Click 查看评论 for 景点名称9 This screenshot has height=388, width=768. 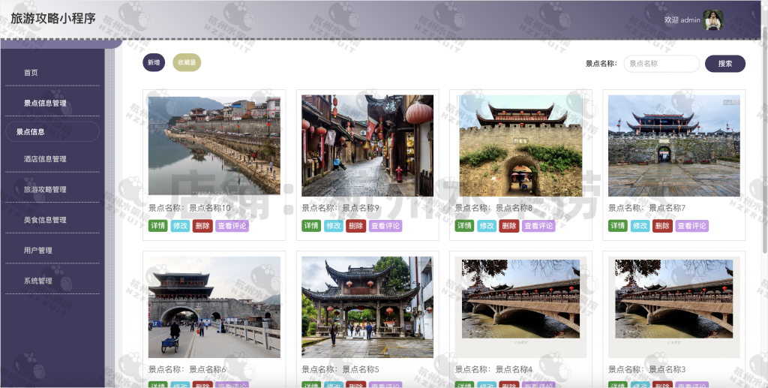tap(385, 226)
